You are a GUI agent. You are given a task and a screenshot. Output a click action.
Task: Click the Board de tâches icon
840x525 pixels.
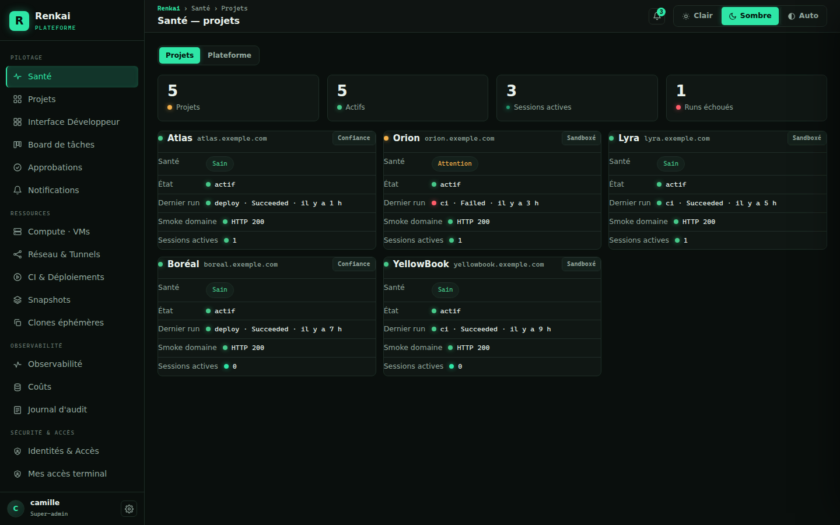[17, 145]
